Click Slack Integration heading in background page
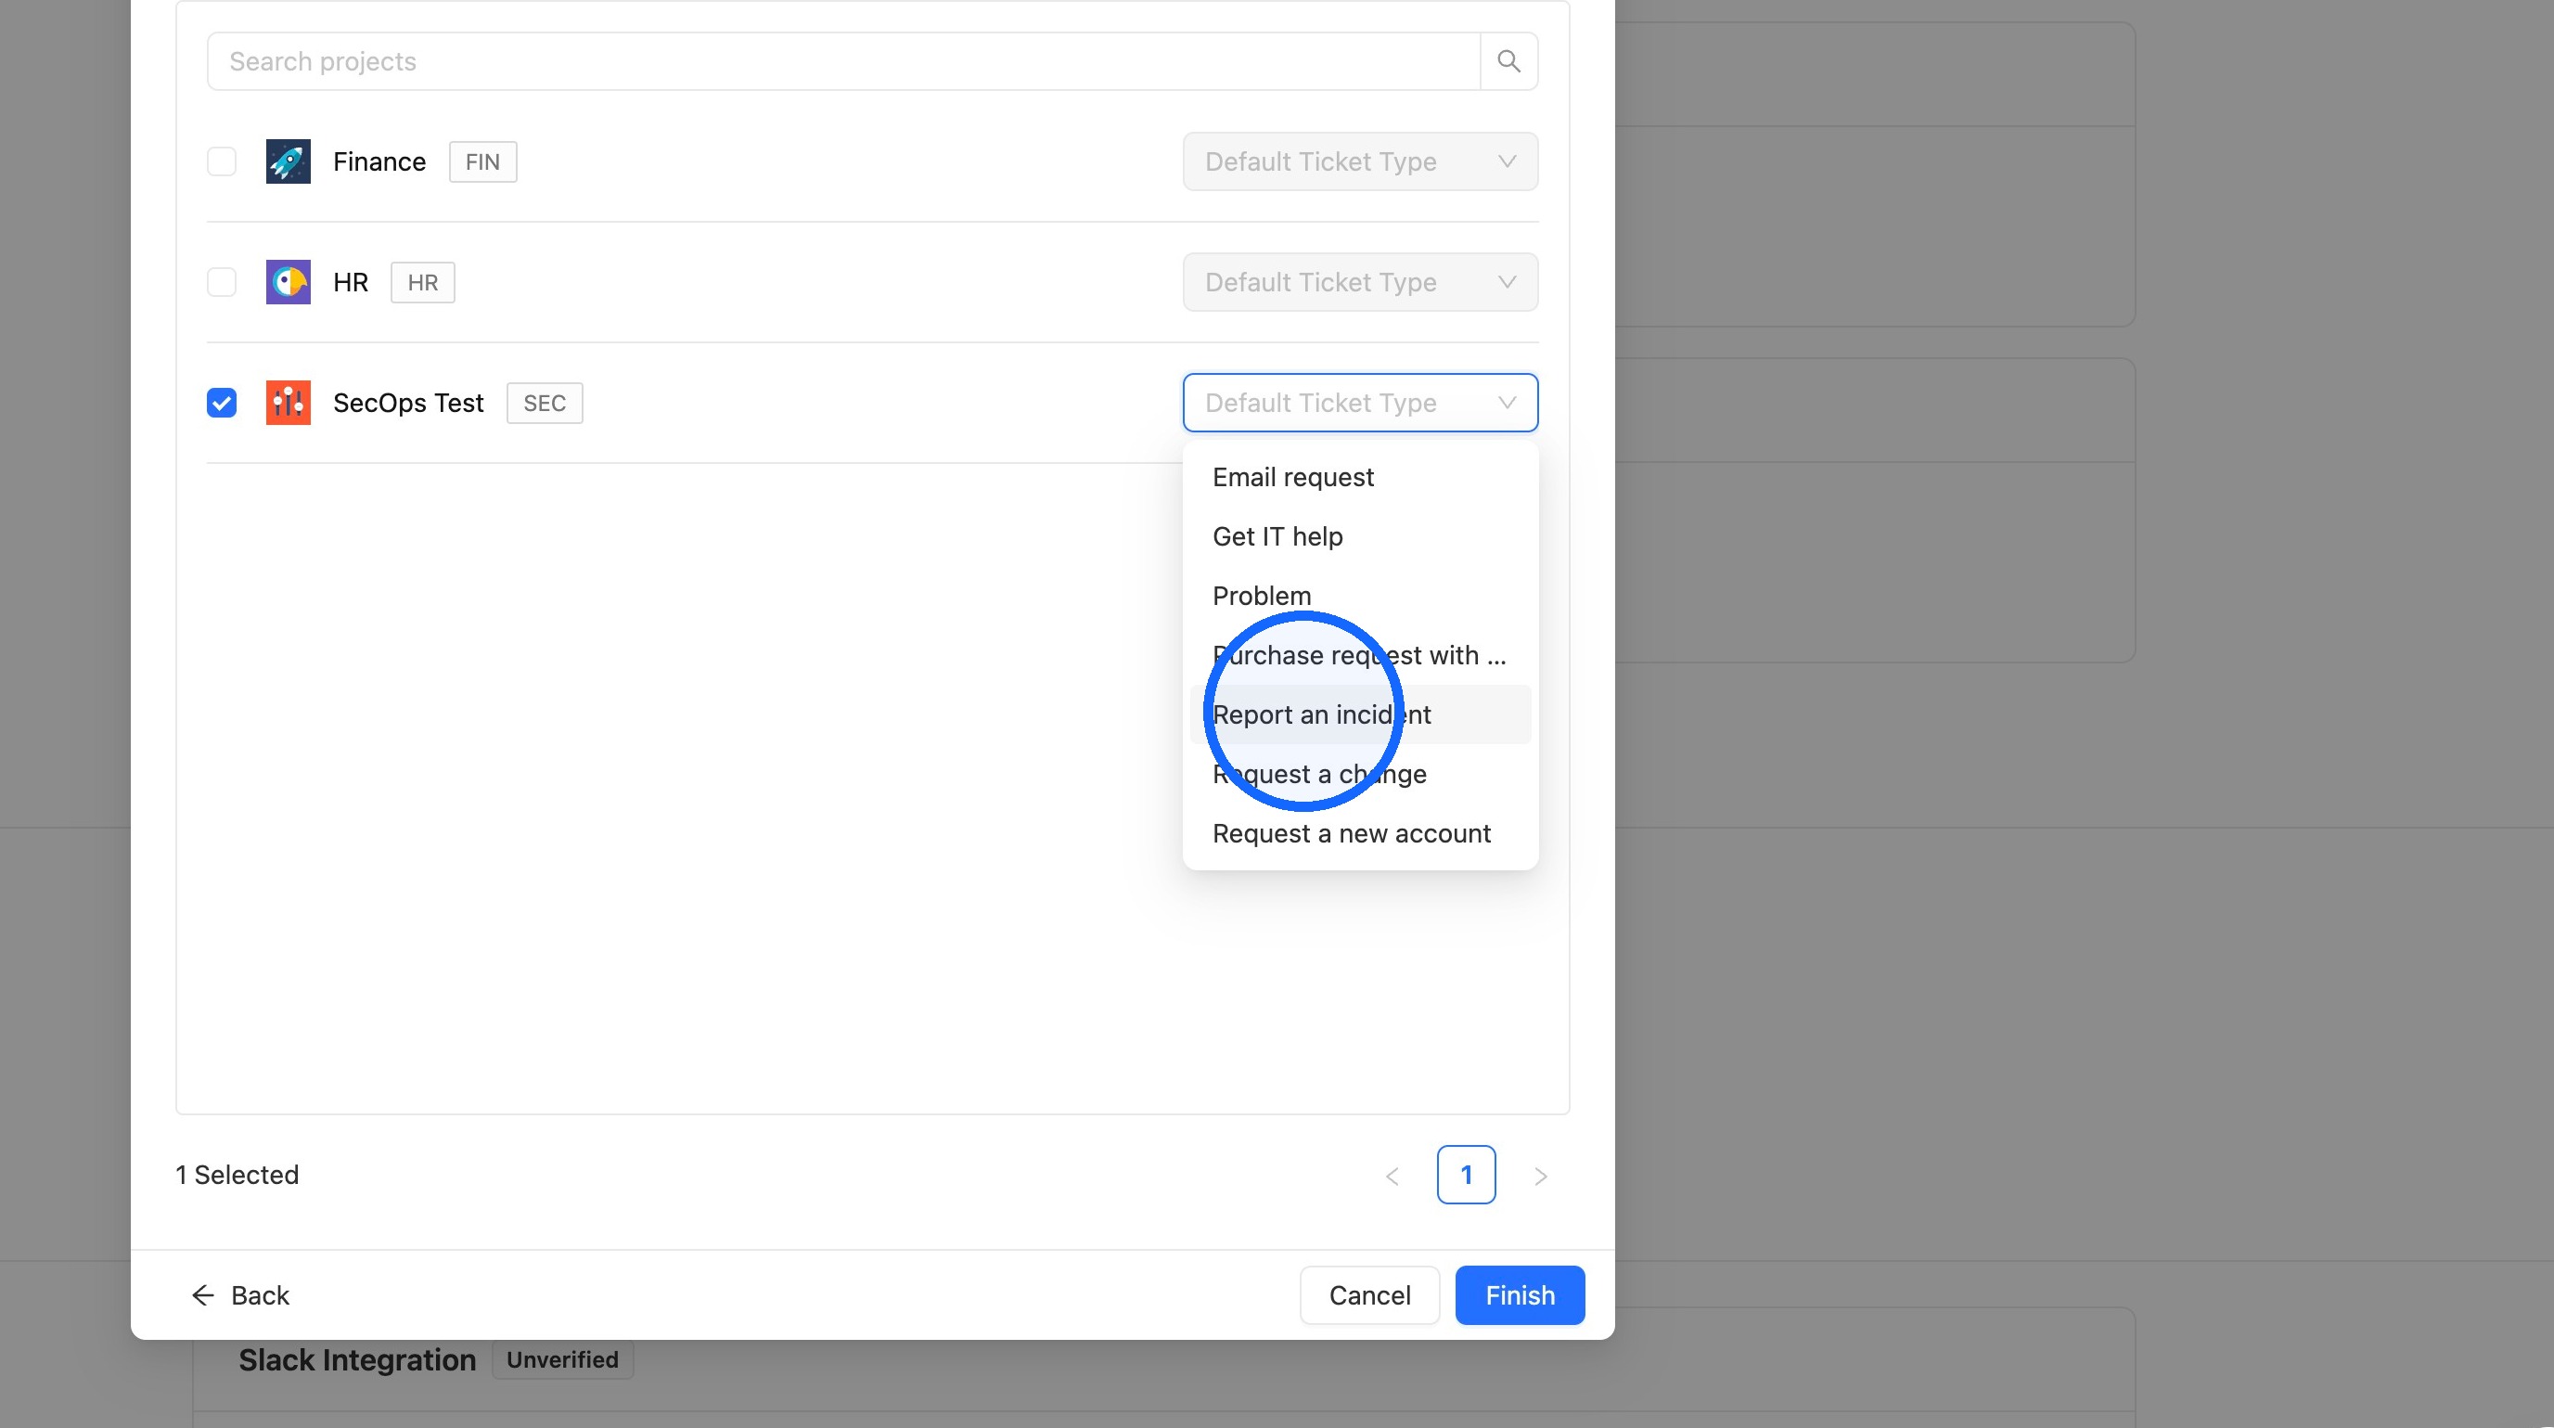The width and height of the screenshot is (2554, 1428). (357, 1359)
